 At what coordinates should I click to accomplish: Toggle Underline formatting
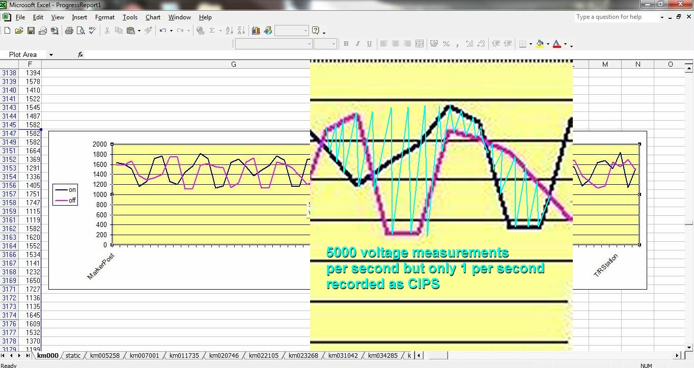coord(369,44)
